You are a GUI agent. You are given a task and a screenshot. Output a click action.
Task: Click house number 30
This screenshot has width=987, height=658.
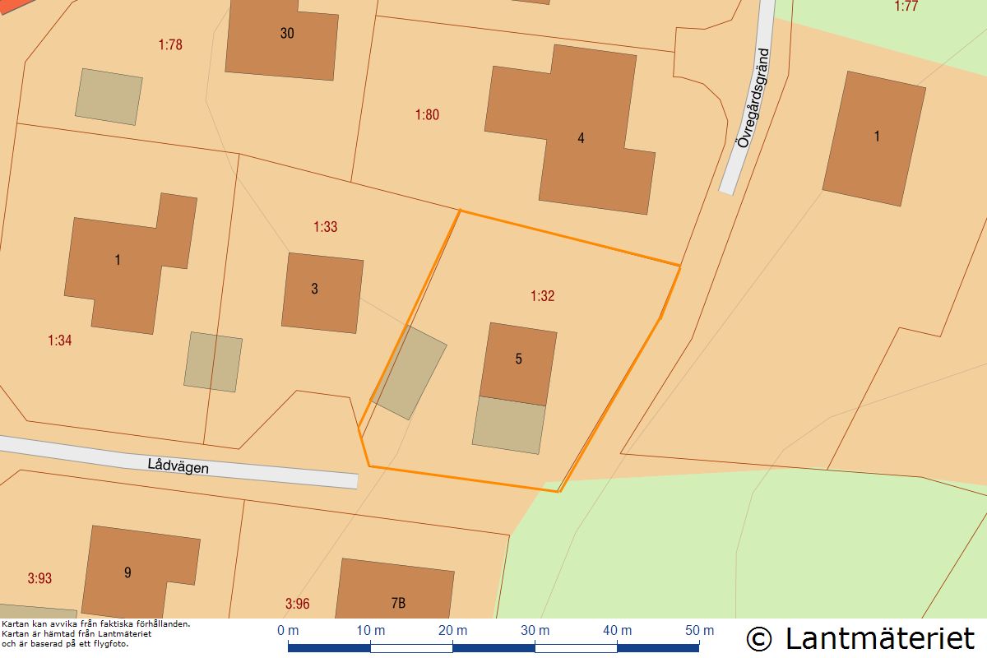(x=287, y=34)
